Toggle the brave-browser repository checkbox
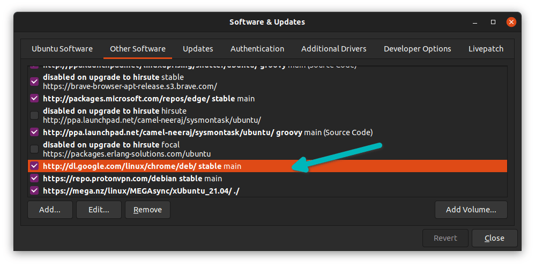535x266 pixels. coord(34,82)
